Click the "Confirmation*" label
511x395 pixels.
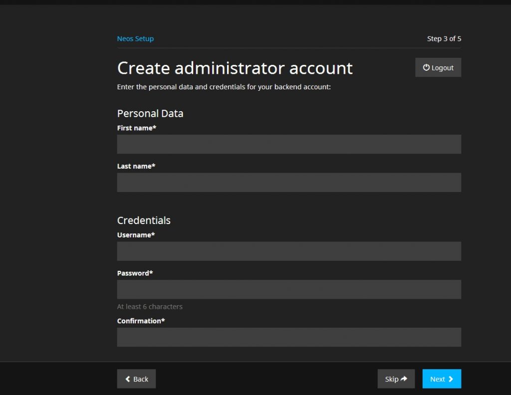(141, 321)
